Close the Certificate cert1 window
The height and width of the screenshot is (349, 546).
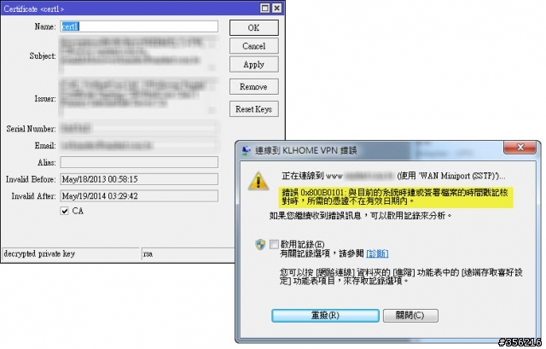(x=276, y=8)
